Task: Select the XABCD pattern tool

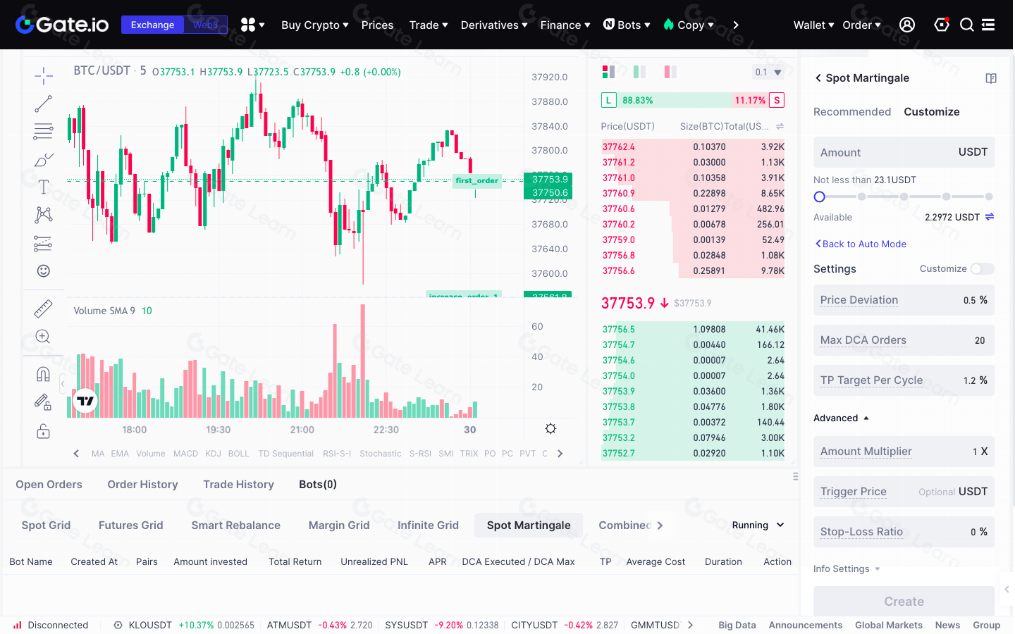Action: click(x=43, y=215)
